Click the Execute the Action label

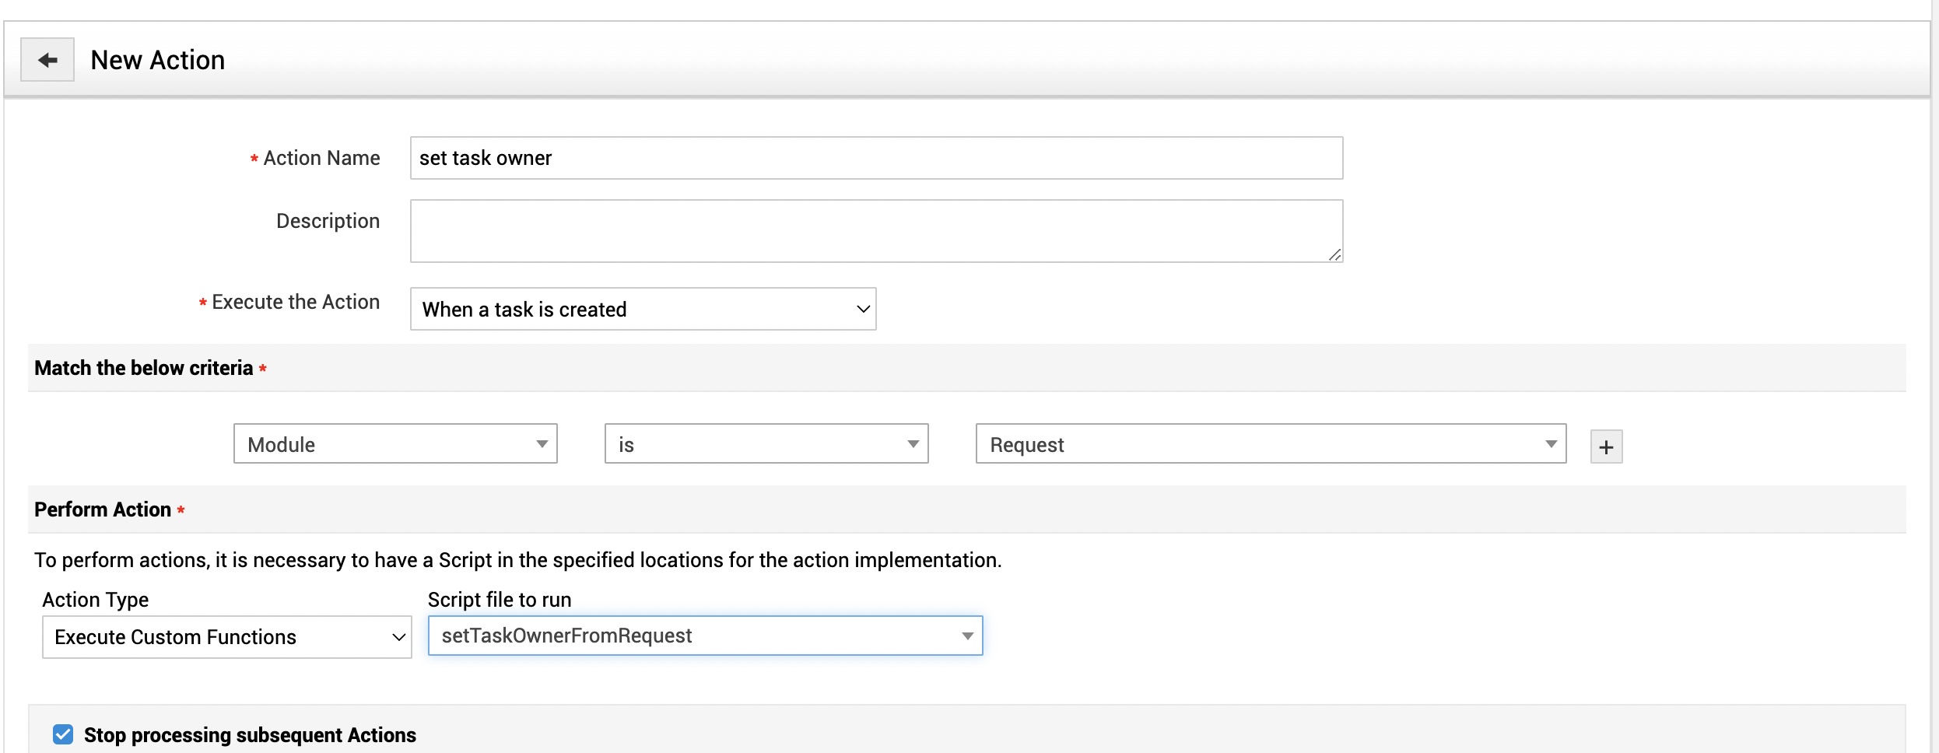[296, 302]
